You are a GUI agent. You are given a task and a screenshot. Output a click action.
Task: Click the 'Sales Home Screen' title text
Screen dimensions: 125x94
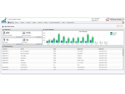click(9, 27)
